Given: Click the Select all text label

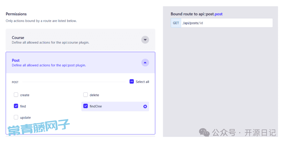Looking at the screenshot, I should coord(142,82).
